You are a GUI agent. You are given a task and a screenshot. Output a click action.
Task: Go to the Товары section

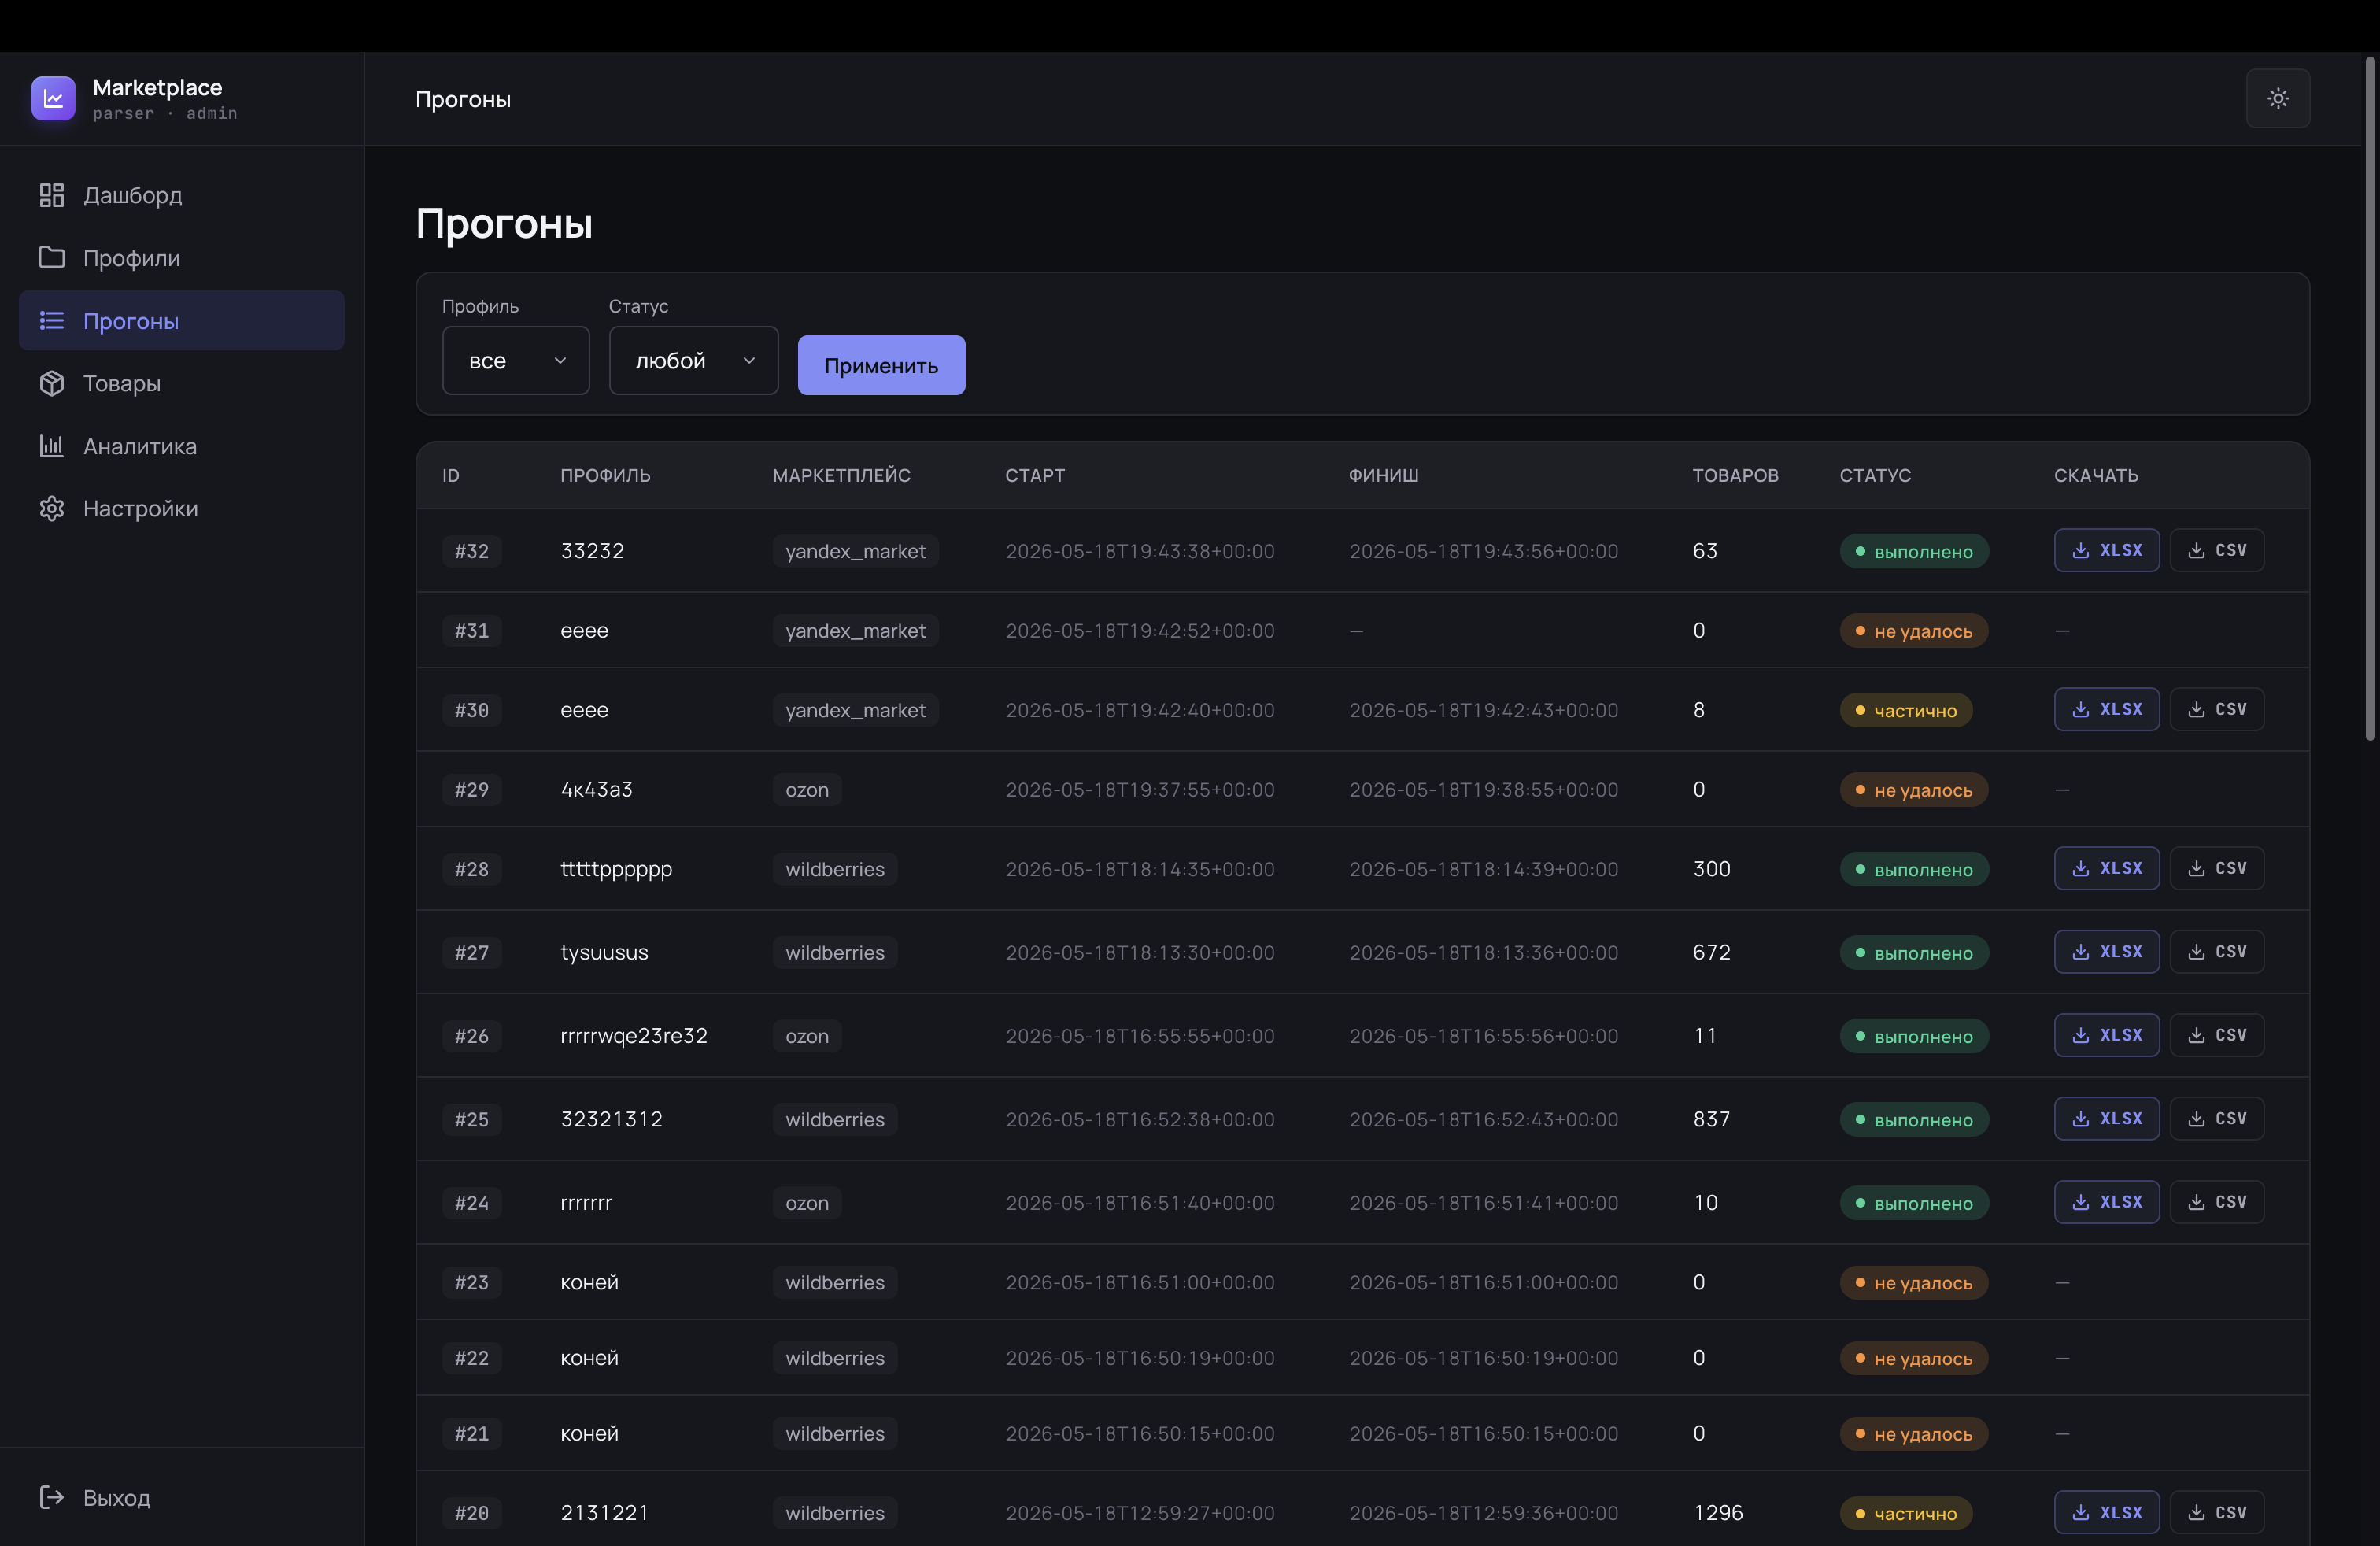[182, 383]
